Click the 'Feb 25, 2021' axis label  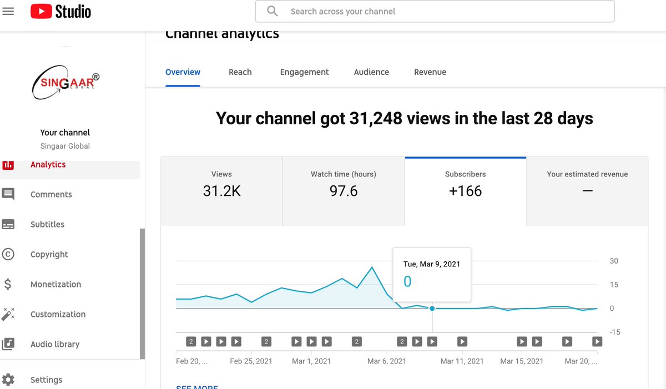click(x=251, y=361)
